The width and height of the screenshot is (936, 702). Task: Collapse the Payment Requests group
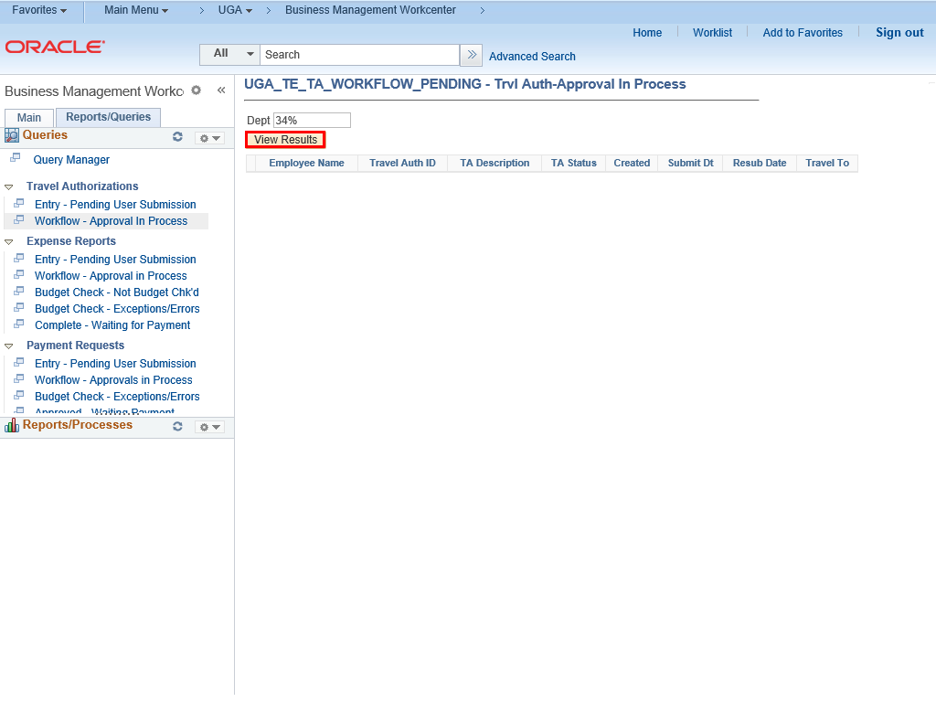pyautogui.click(x=9, y=346)
